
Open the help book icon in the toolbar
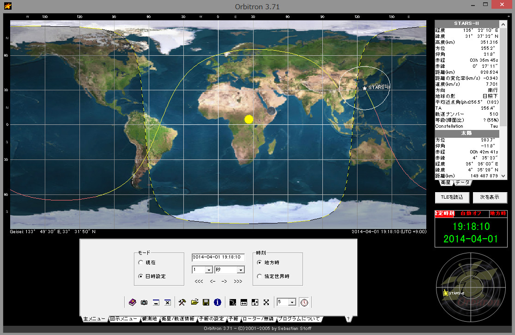[x=133, y=302]
